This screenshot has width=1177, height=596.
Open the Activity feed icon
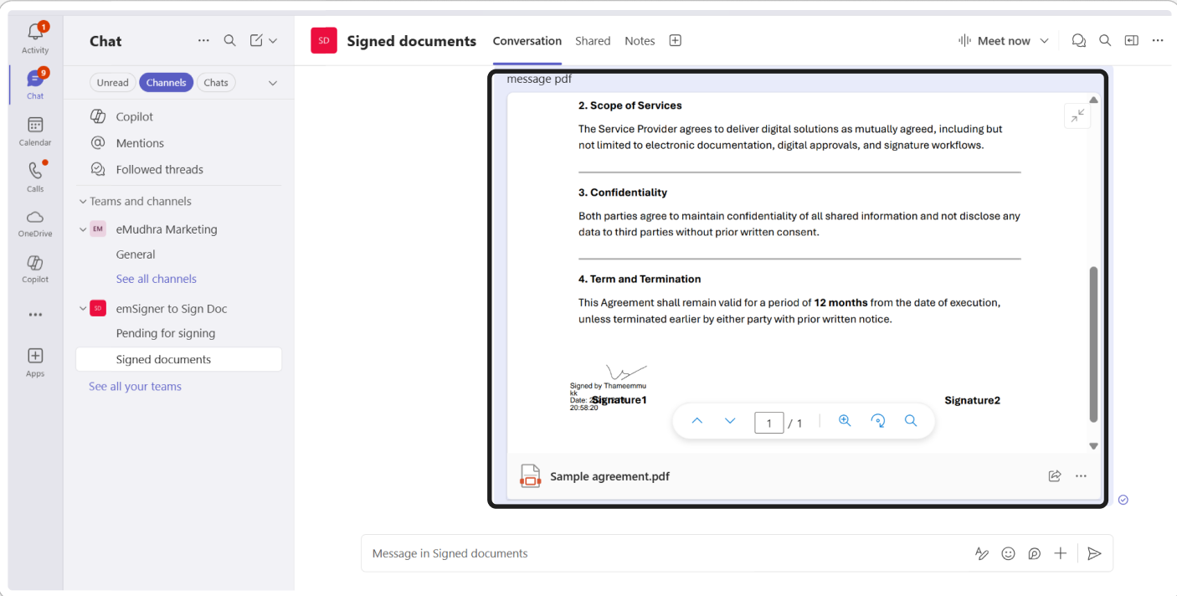coord(35,37)
